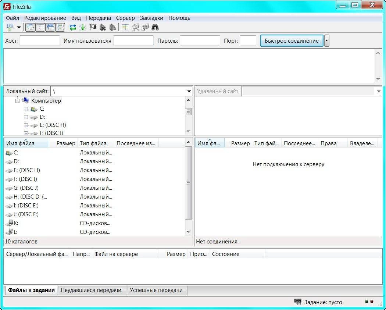Toggle the remote directory tree display
Screen dimensions: 386x310
click(50, 27)
